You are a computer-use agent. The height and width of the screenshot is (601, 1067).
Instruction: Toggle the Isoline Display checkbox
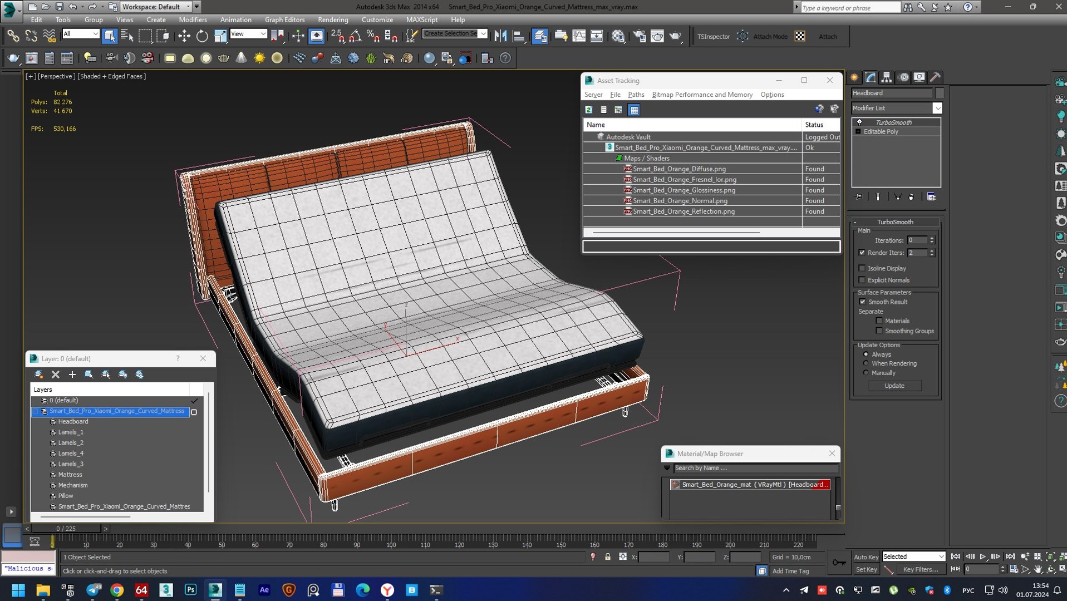click(862, 268)
